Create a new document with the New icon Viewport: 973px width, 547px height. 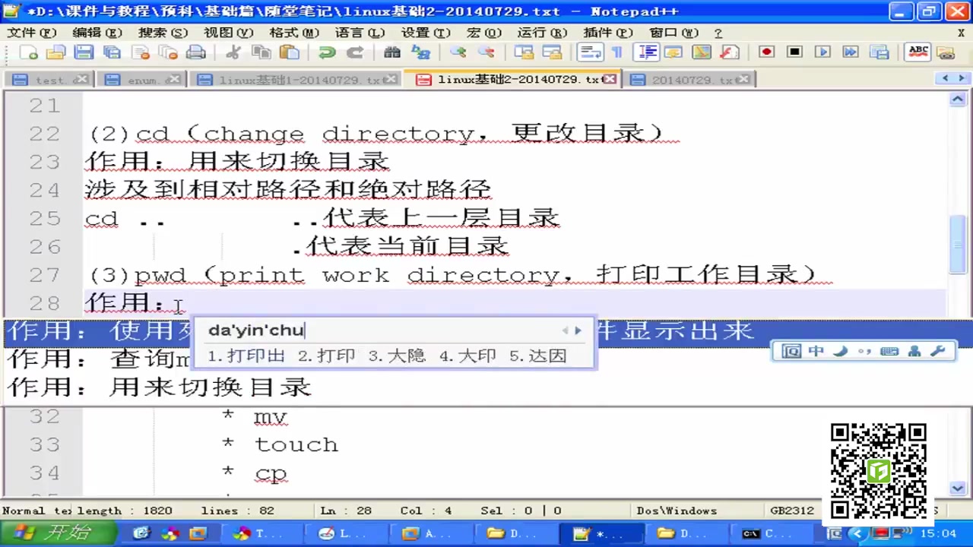[x=28, y=52]
